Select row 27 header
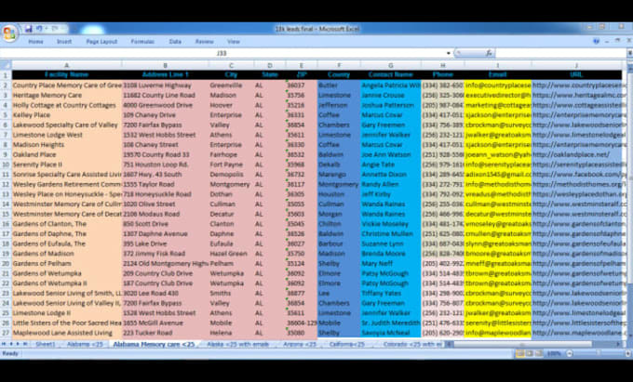633x382 pixels. (6, 333)
